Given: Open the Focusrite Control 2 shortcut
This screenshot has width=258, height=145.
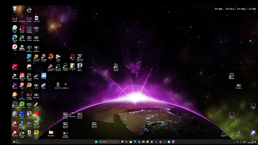Looking at the screenshot, I should [x=29, y=77].
